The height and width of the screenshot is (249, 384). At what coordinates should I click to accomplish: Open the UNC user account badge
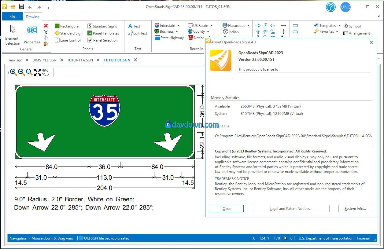[x=345, y=7]
